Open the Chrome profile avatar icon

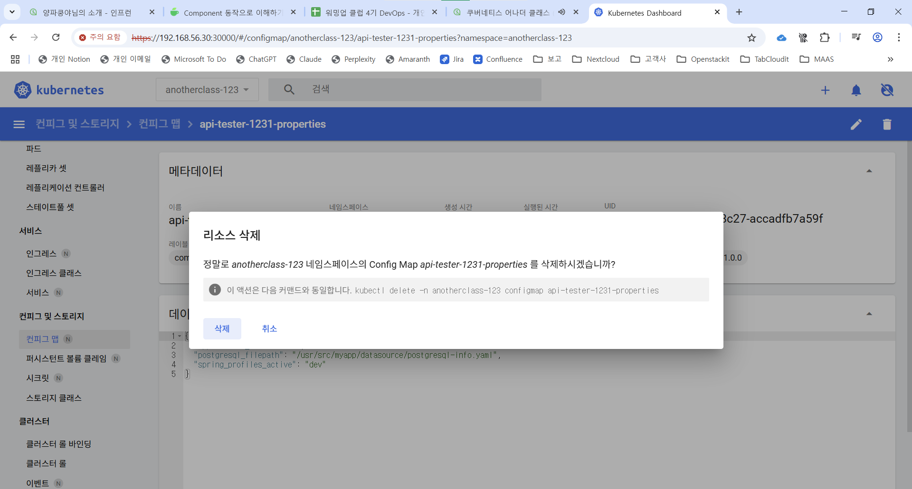(x=877, y=38)
